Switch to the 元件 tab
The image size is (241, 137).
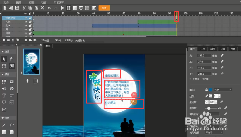click(202, 49)
